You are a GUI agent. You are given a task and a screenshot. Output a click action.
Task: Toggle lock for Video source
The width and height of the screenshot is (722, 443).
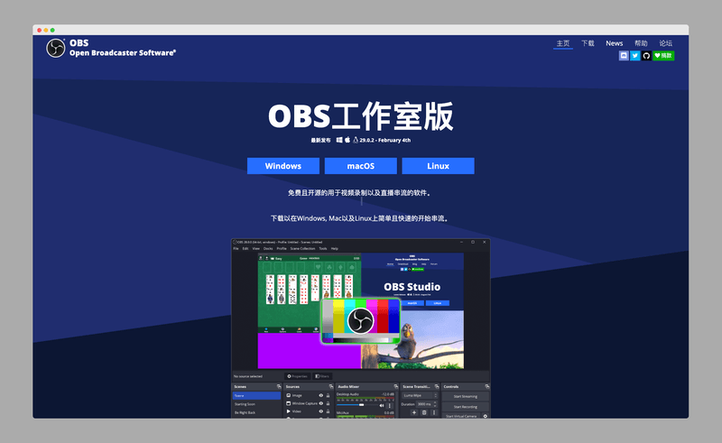pos(328,411)
